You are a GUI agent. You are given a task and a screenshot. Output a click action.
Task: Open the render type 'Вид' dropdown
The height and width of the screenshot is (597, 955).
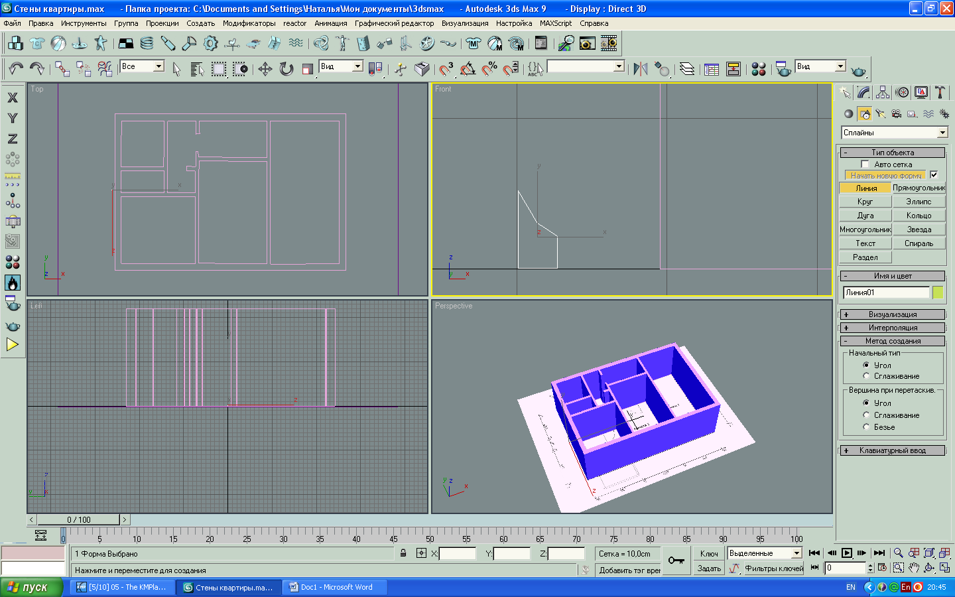coord(840,66)
